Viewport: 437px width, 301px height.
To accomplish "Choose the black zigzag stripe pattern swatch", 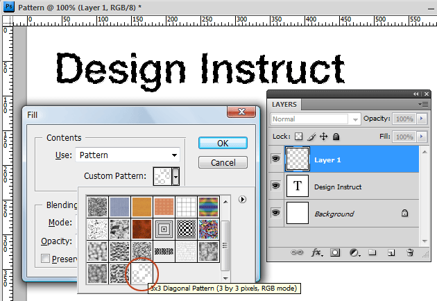I will 164,251.
